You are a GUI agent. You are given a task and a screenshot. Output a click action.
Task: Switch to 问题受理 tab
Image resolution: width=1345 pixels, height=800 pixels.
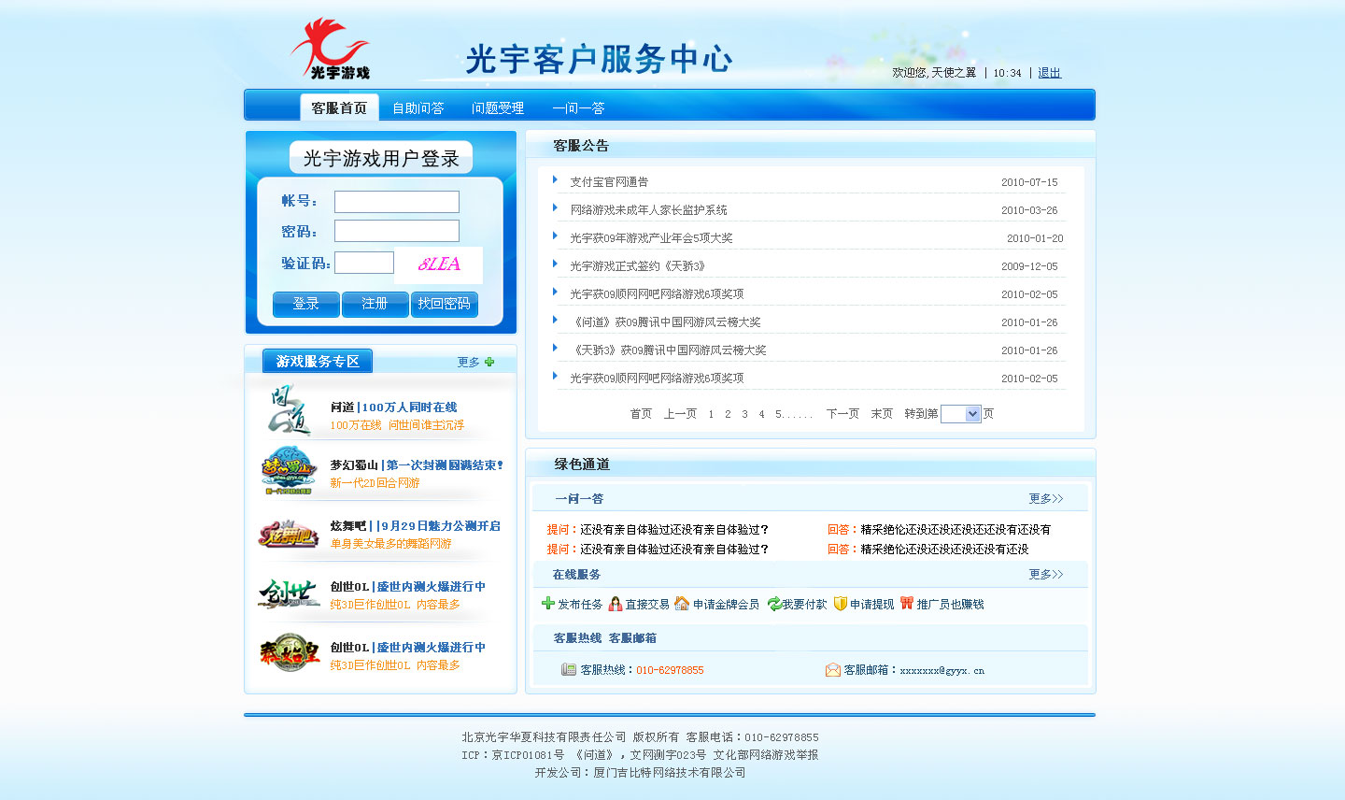tap(498, 108)
